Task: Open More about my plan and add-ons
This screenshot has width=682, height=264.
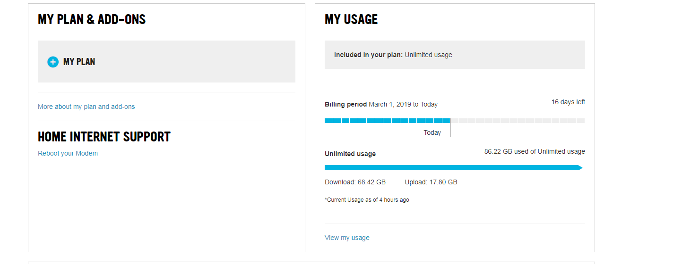Action: tap(86, 107)
